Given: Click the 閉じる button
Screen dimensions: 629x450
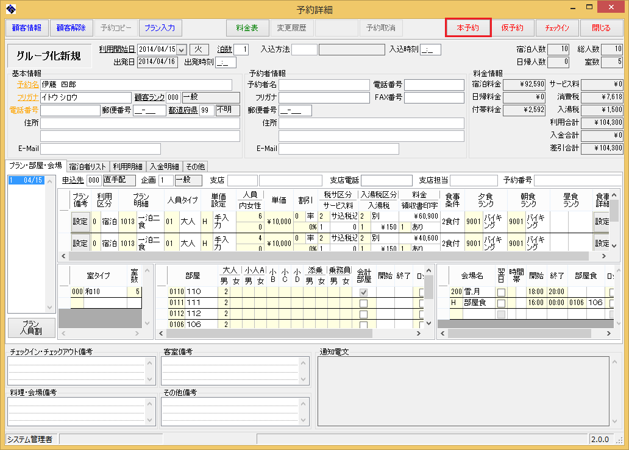Looking at the screenshot, I should [602, 27].
